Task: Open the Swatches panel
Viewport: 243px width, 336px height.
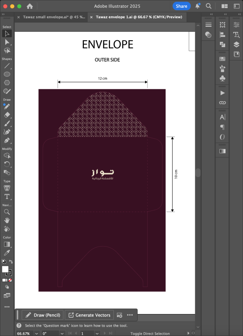Action: tap(222, 59)
